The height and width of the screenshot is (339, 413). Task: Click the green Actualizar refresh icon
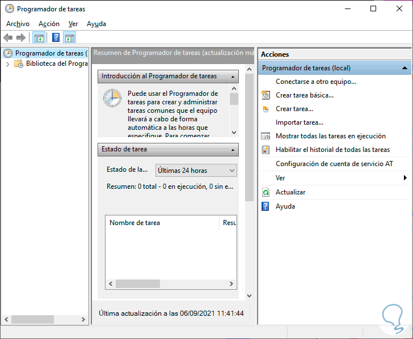[266, 193]
